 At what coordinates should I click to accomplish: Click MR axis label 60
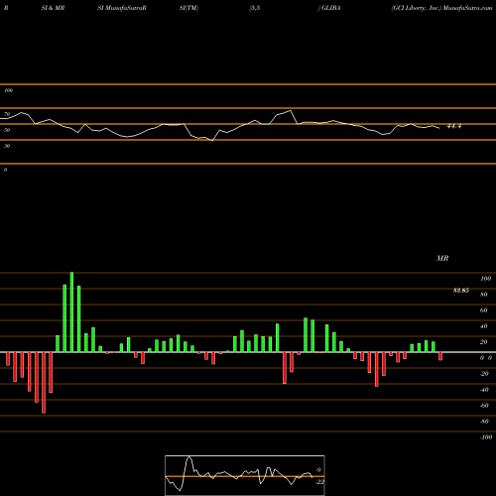pos(484,310)
